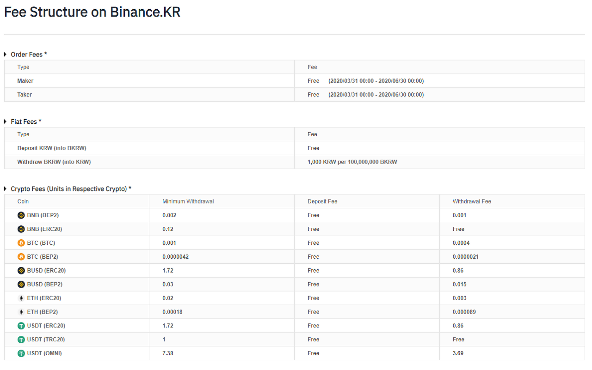Collapse the Order Fees section triangle
Screen dimensions: 592x370
pyautogui.click(x=6, y=55)
